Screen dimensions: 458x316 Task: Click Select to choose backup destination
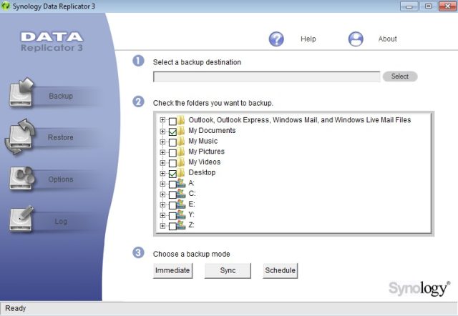(x=400, y=76)
